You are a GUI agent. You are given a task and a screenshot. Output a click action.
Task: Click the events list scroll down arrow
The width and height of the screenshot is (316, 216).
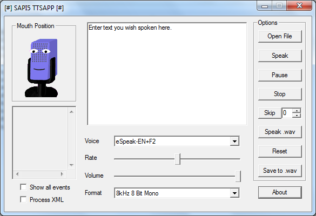pos(71,165)
